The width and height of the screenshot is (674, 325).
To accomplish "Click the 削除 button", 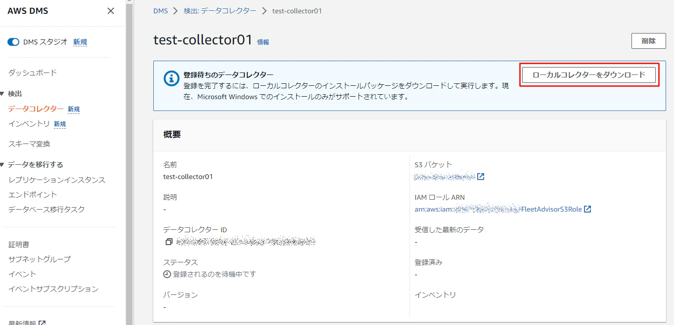I will [x=648, y=41].
